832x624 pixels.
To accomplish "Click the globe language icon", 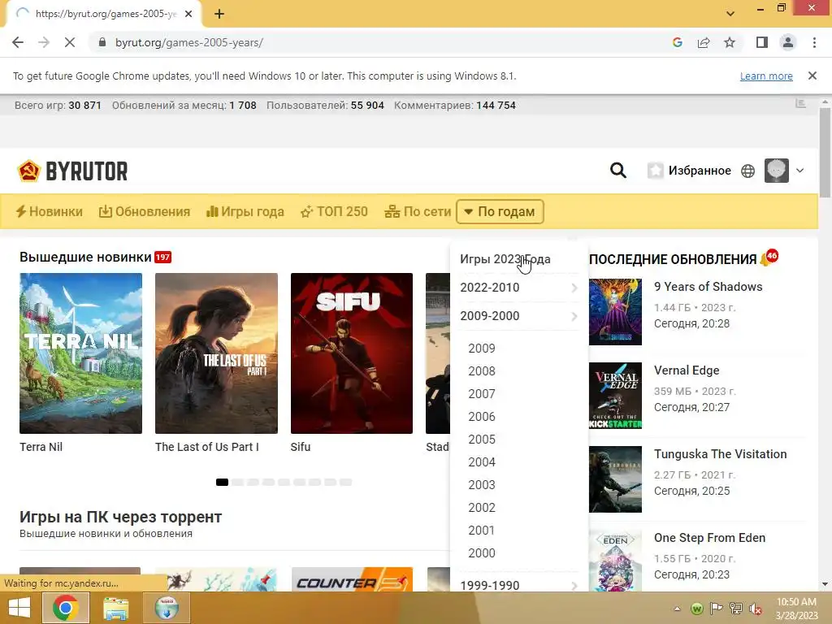I will click(x=747, y=171).
